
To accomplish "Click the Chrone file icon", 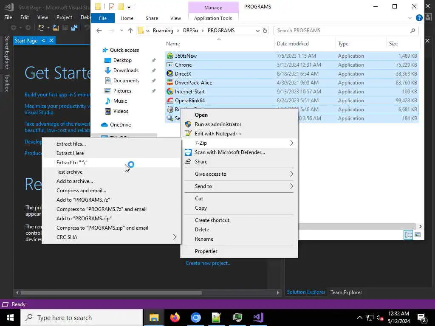I will coord(170,65).
